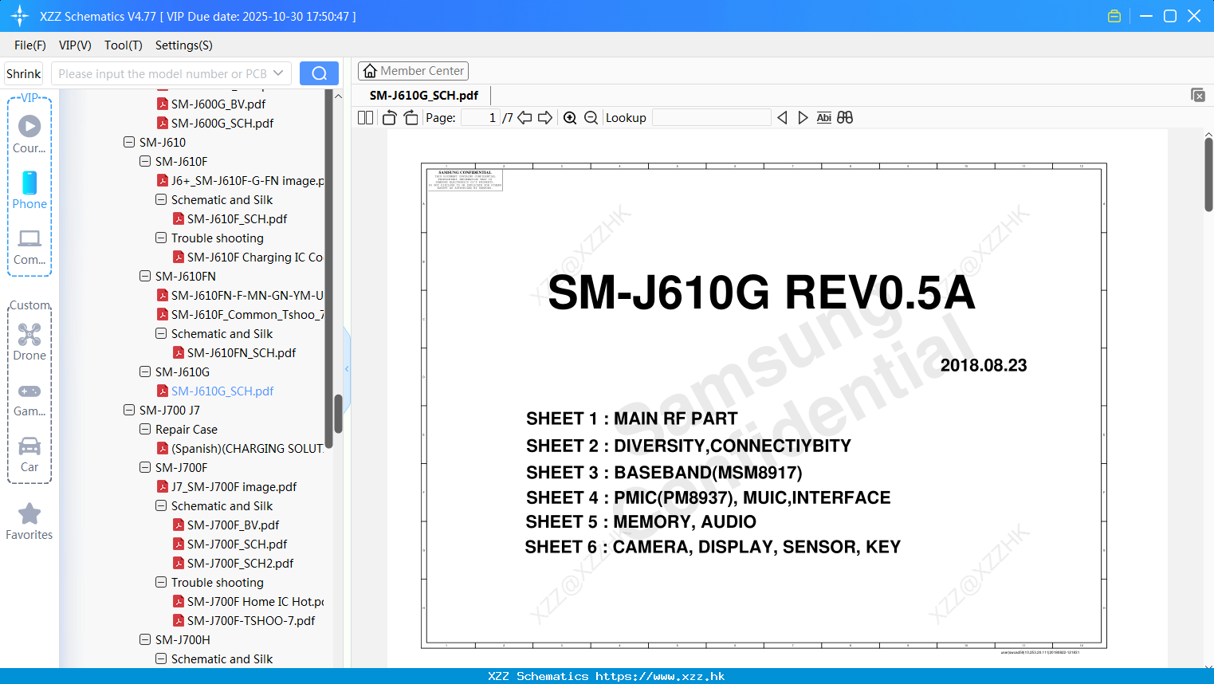Image resolution: width=1214 pixels, height=684 pixels.
Task: Open the Drone category
Action: click(29, 342)
